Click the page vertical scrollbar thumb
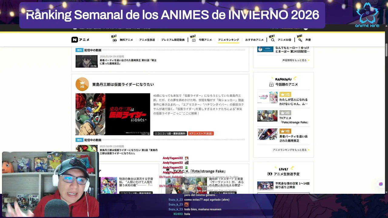 click(x=386, y=50)
